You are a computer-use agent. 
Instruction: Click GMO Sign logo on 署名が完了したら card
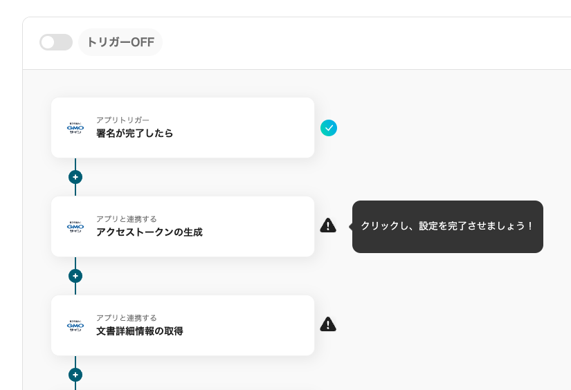(75, 128)
